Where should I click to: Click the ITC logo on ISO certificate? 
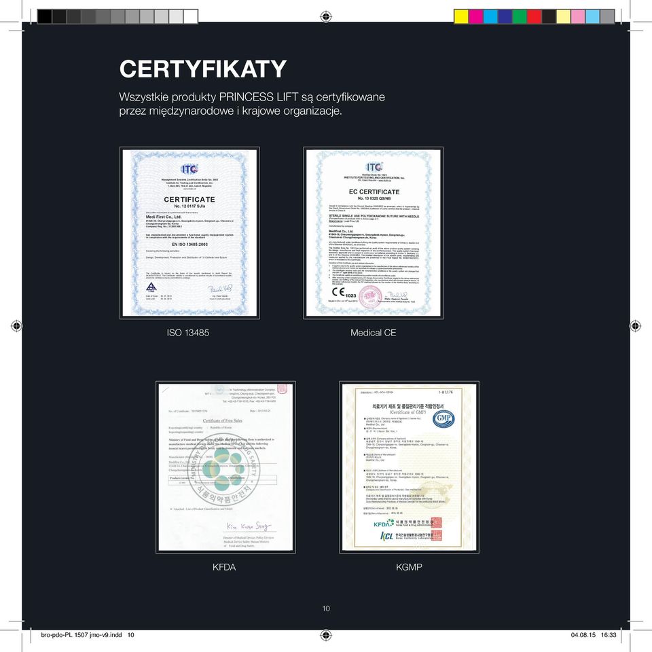[189, 169]
